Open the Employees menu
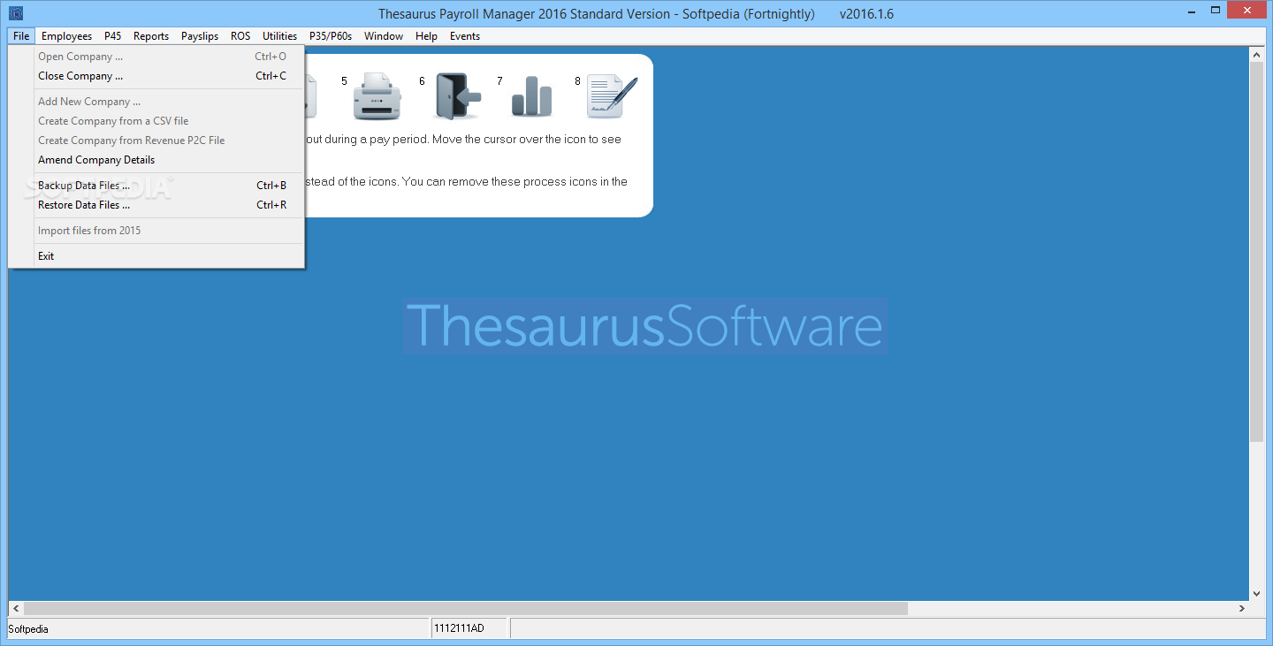 tap(66, 36)
